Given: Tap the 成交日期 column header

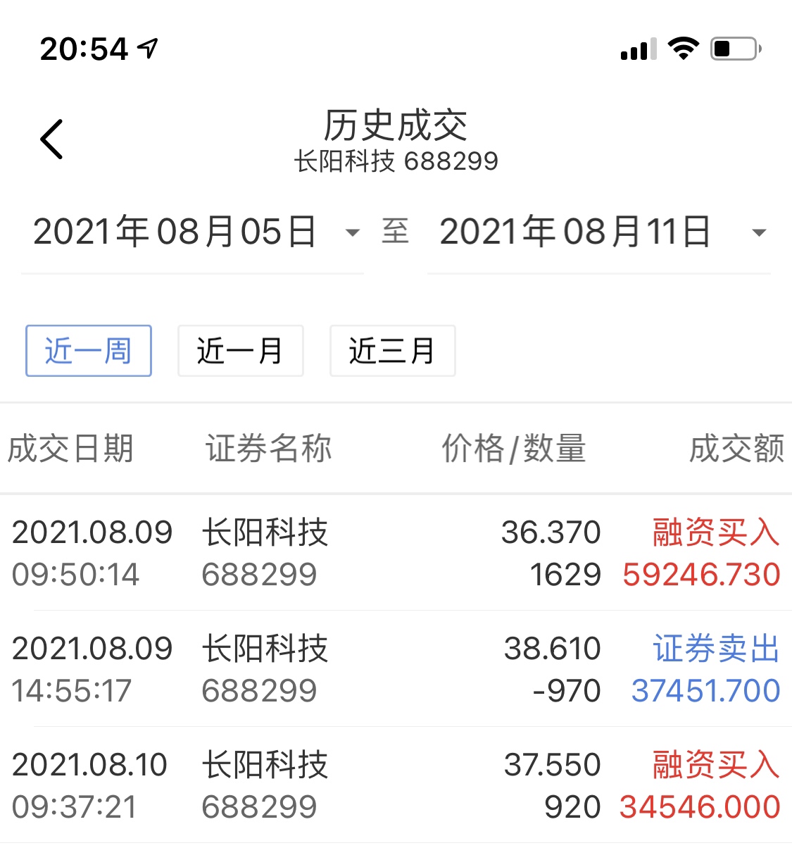Looking at the screenshot, I should [x=71, y=449].
